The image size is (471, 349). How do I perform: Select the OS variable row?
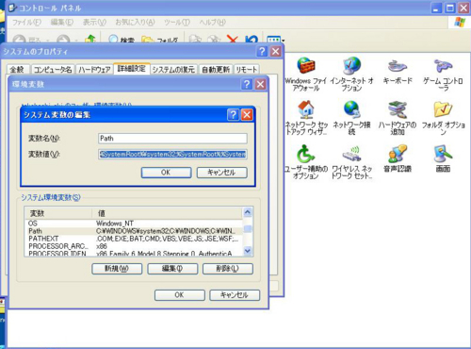coord(134,224)
